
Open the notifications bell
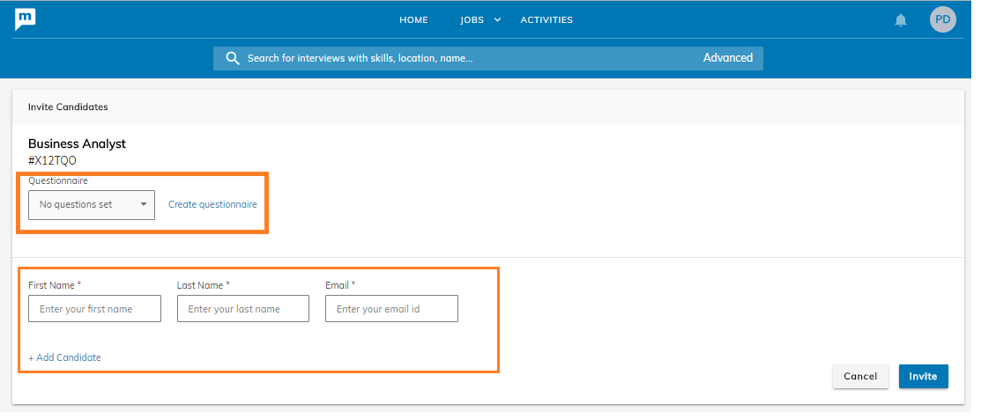(900, 20)
